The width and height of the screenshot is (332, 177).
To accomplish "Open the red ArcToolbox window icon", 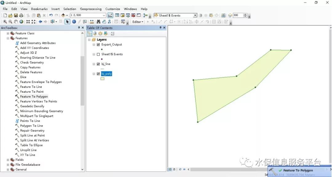I will click(133, 15).
